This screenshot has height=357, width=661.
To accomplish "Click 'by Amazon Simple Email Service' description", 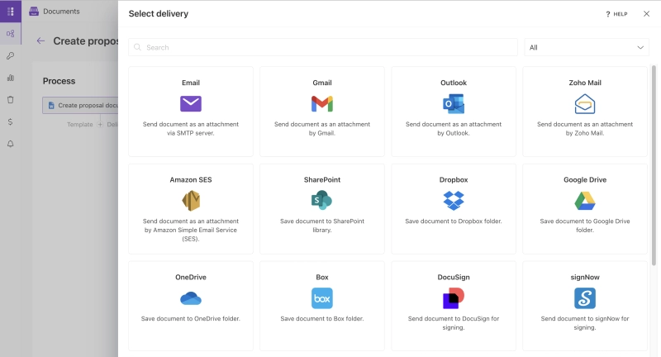I will pos(191,230).
